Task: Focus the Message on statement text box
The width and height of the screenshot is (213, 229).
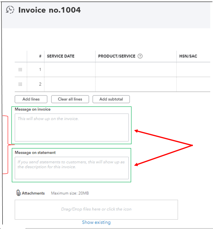Action: (72, 168)
